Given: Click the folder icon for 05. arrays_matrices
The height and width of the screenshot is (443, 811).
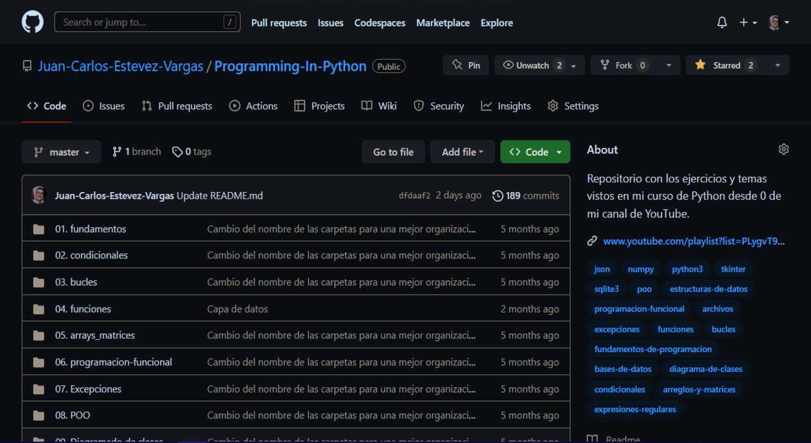Looking at the screenshot, I should tap(39, 336).
